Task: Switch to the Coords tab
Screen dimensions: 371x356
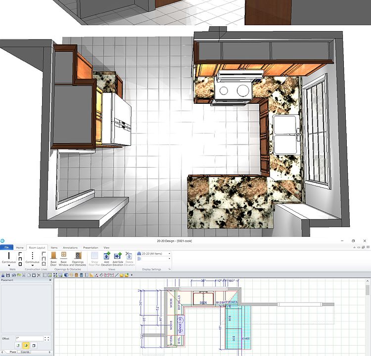Action: [x=25, y=352]
